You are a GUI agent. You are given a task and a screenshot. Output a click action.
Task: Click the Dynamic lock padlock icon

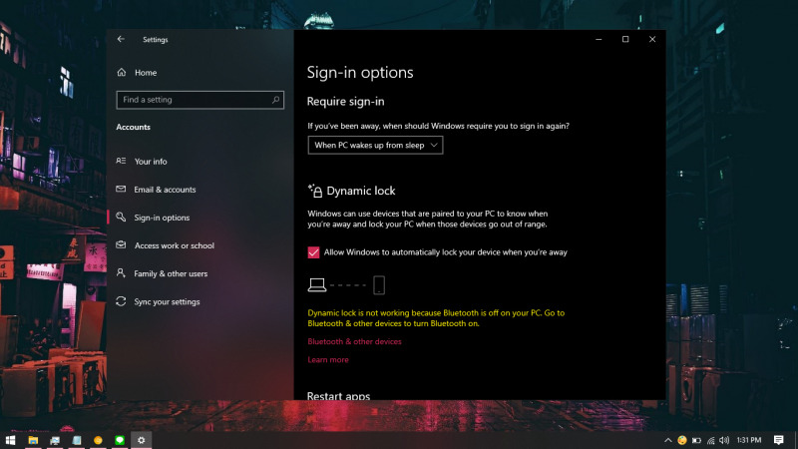click(315, 191)
